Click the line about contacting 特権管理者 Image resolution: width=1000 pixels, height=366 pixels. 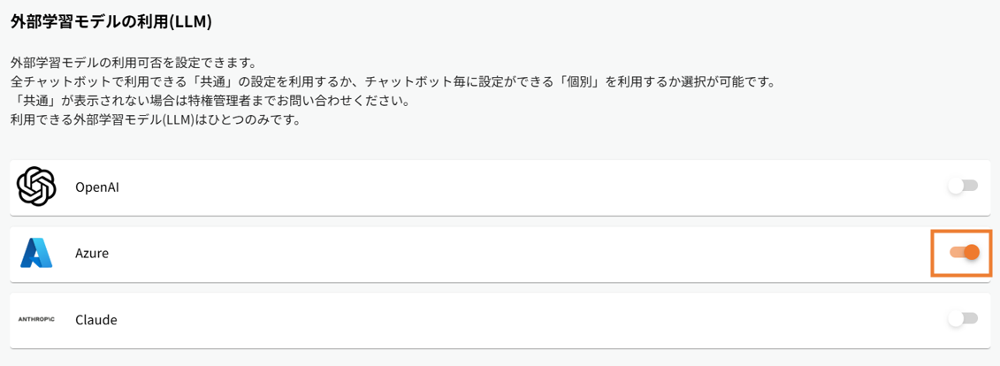coord(209,100)
